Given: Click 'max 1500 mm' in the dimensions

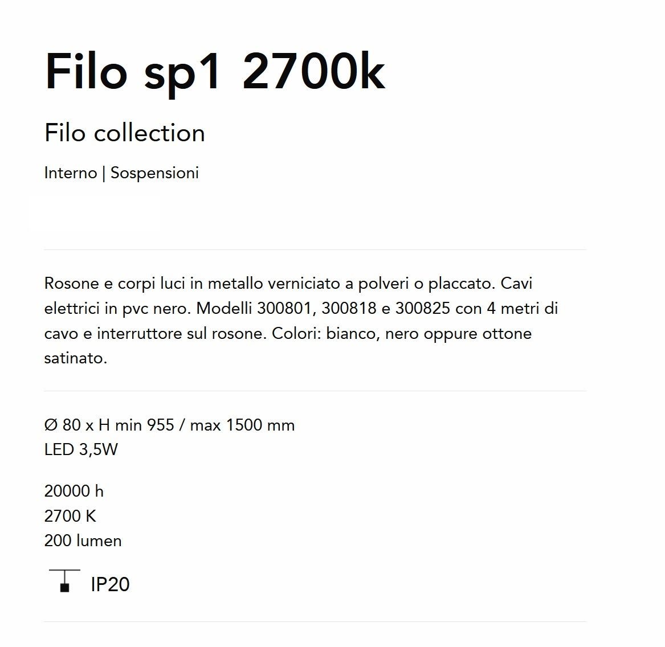Looking at the screenshot, I should tap(242, 425).
